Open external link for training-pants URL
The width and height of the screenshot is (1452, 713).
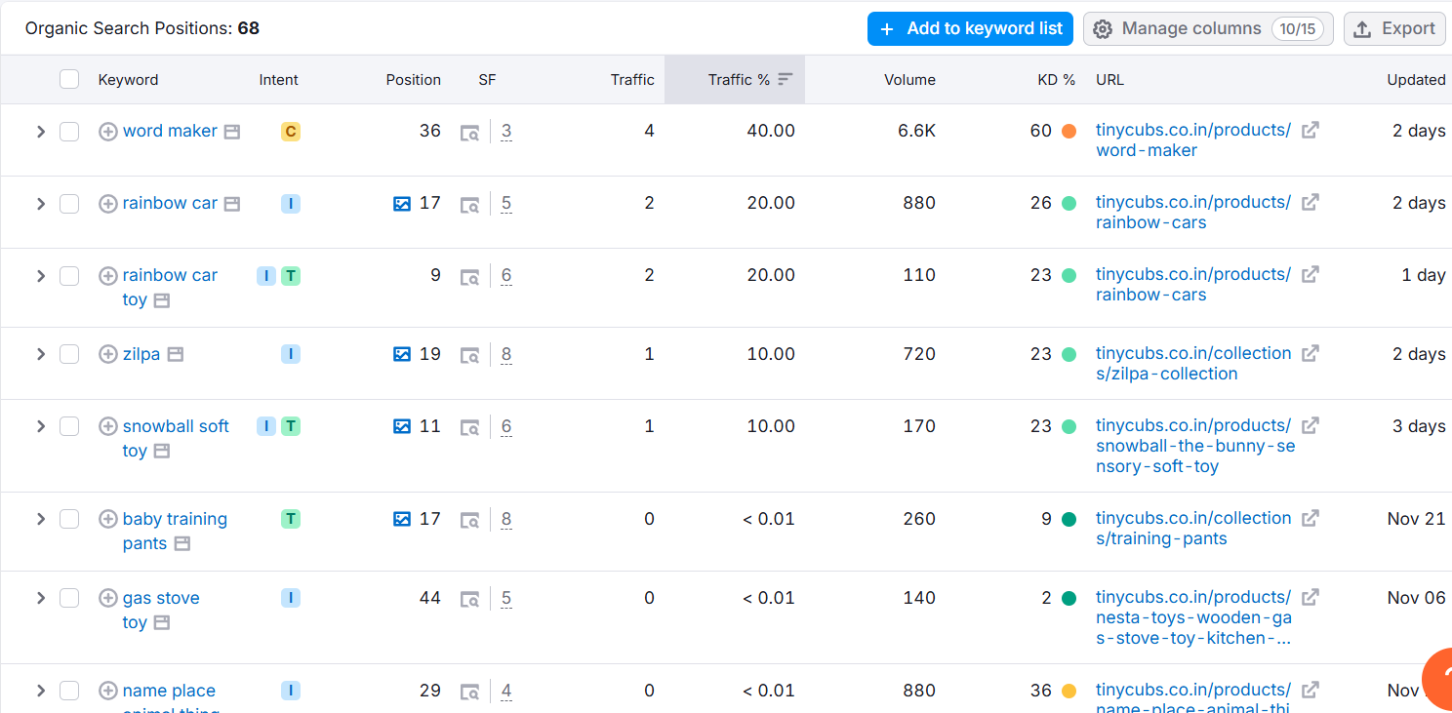pyautogui.click(x=1311, y=518)
